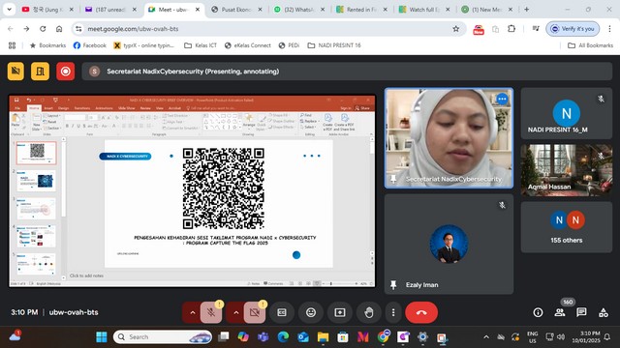Image resolution: width=620 pixels, height=348 pixels.
Task: Switch to the Pusat Ekonomi browser tab
Action: click(x=236, y=10)
